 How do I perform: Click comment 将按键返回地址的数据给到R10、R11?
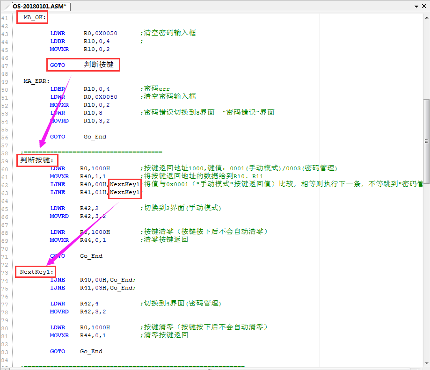[x=202, y=176]
